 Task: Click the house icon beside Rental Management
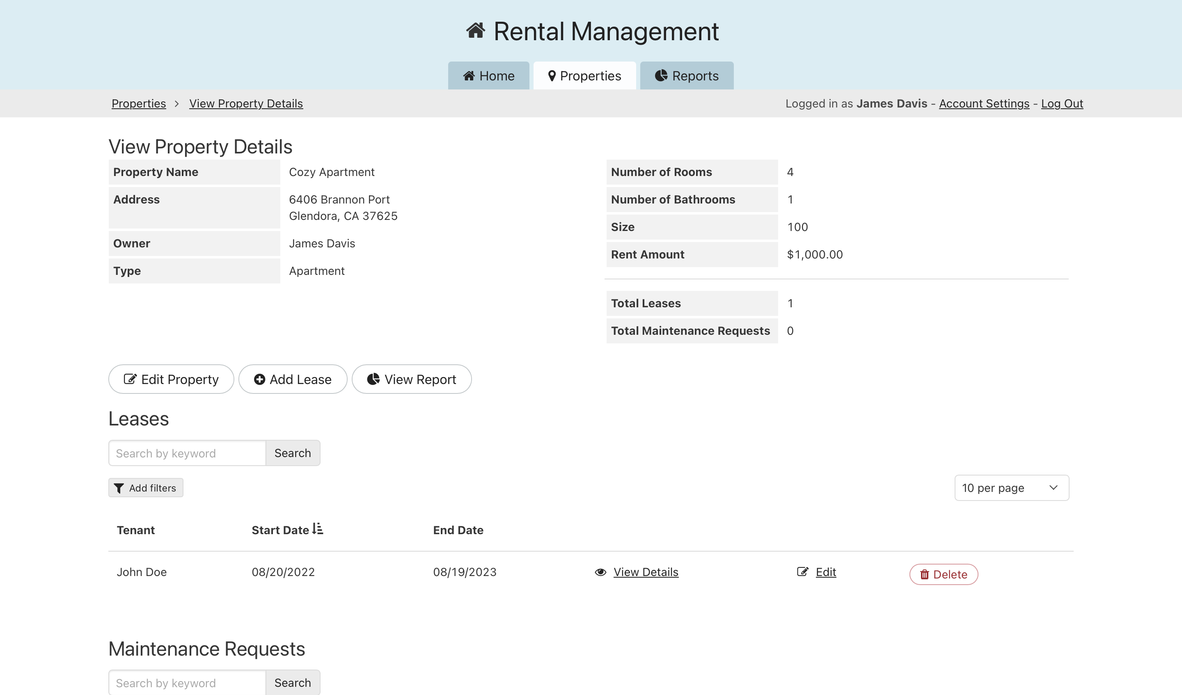(475, 31)
